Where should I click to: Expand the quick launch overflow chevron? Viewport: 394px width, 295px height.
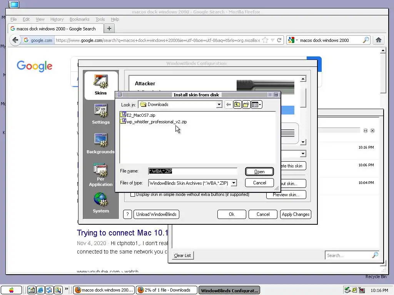[67, 289]
